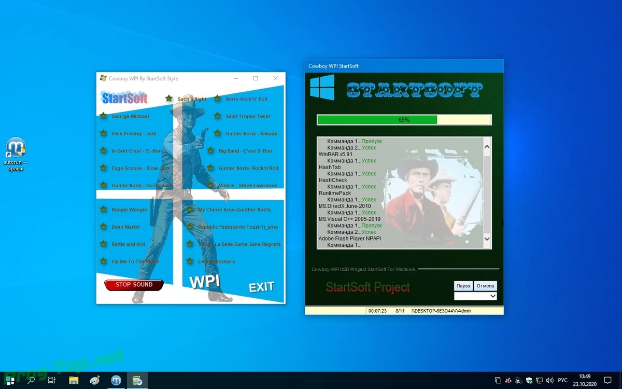
Task: Click the star icon beside George Michael
Action: 103,116
